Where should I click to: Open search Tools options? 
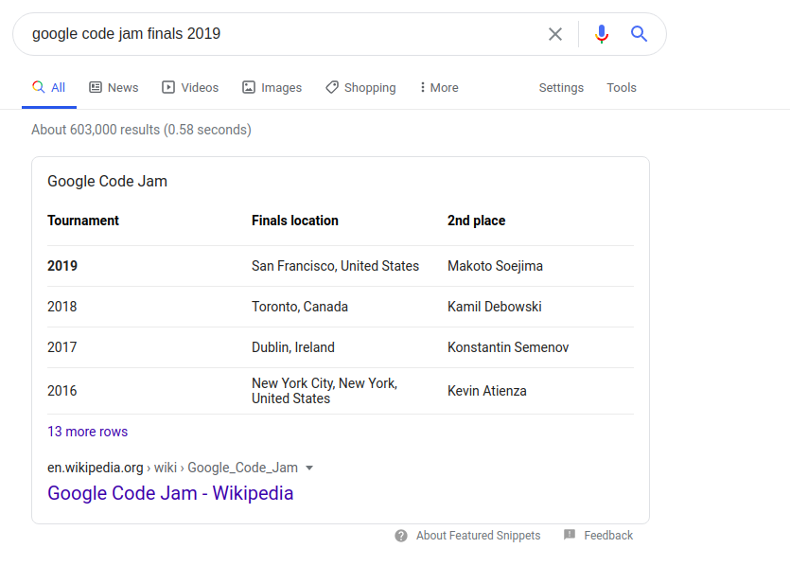[x=622, y=87]
